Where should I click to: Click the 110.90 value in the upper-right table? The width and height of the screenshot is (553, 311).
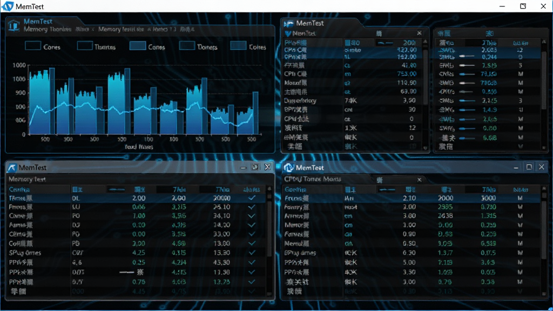[406, 83]
